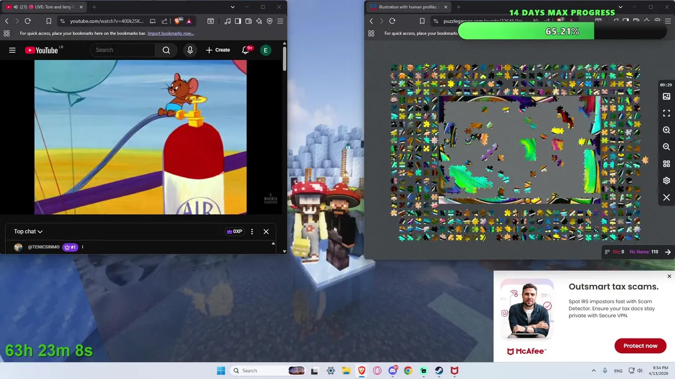Click the 0XP points badge in chat
Image resolution: width=675 pixels, height=379 pixels.
(235, 232)
